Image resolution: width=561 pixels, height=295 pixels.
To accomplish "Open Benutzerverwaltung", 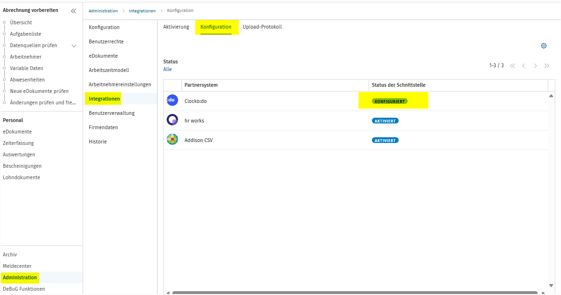I will tap(112, 113).
